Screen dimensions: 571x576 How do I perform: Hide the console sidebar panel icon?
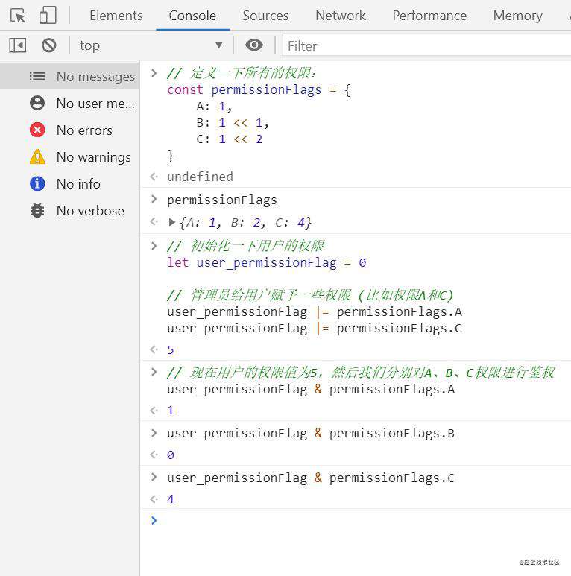(x=18, y=45)
